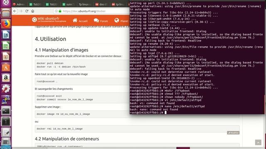This screenshot has width=266, height=149.
Task: Click the green padlock security icon
Action: click(60, 11)
